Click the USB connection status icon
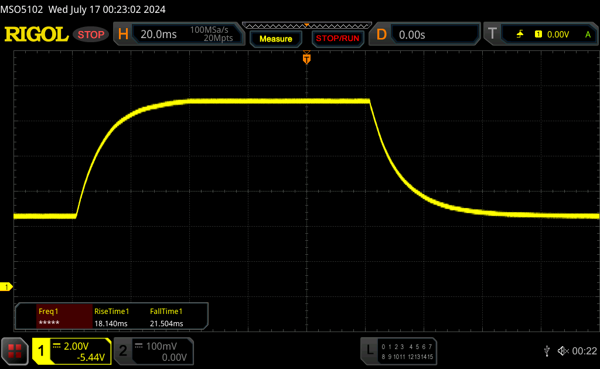This screenshot has width=600, height=369. [547, 351]
